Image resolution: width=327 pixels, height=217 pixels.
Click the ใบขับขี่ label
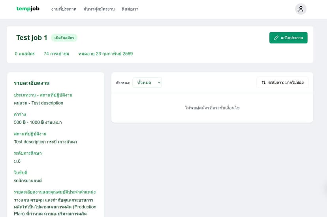pos(21,172)
